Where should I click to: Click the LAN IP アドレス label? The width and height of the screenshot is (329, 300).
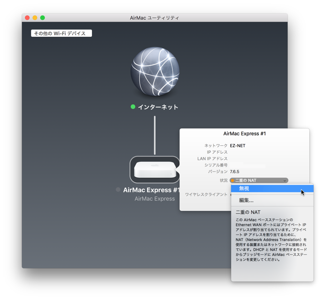(212, 158)
